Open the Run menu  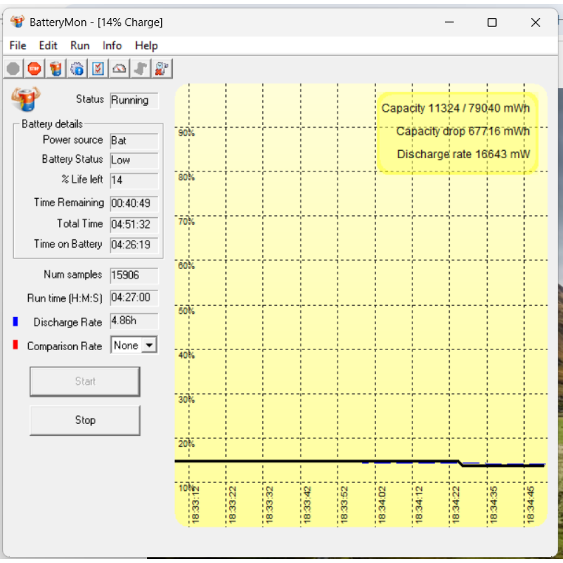click(x=80, y=46)
